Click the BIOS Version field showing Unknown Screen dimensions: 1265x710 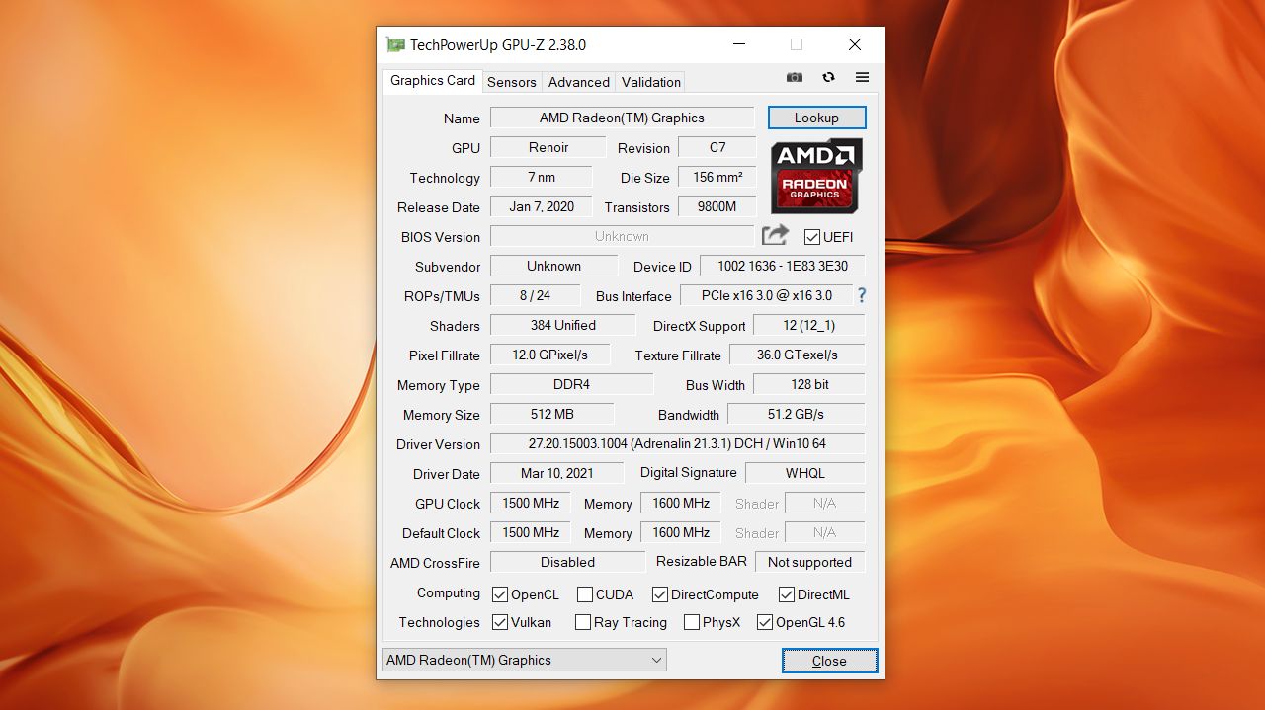click(x=622, y=236)
